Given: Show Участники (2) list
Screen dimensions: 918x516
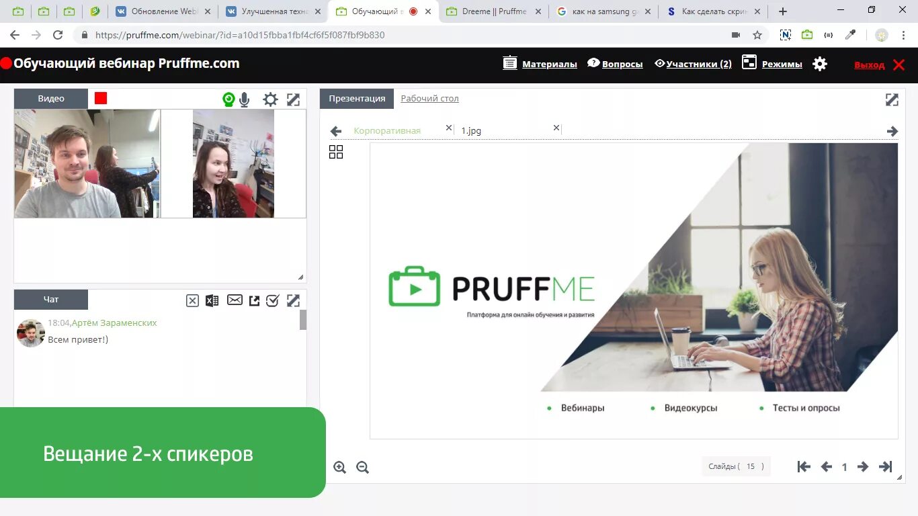Looking at the screenshot, I should click(x=694, y=64).
